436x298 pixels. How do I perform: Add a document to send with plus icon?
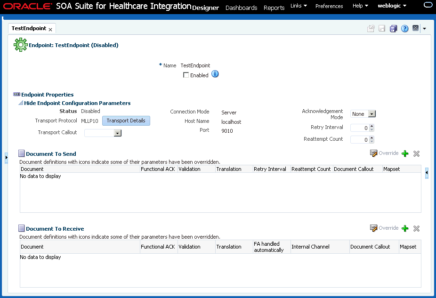tap(405, 153)
